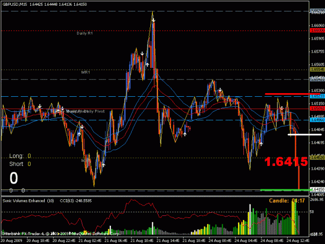Click the white down arrow at the highest peak
Screen dimensions: 325x244
(153, 20)
